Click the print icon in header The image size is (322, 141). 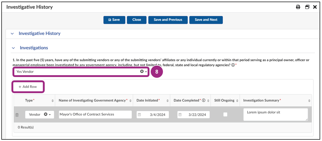pos(298,7)
